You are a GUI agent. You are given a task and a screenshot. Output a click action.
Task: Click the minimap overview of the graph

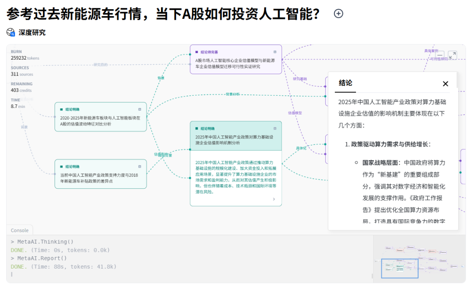(x=420, y=259)
